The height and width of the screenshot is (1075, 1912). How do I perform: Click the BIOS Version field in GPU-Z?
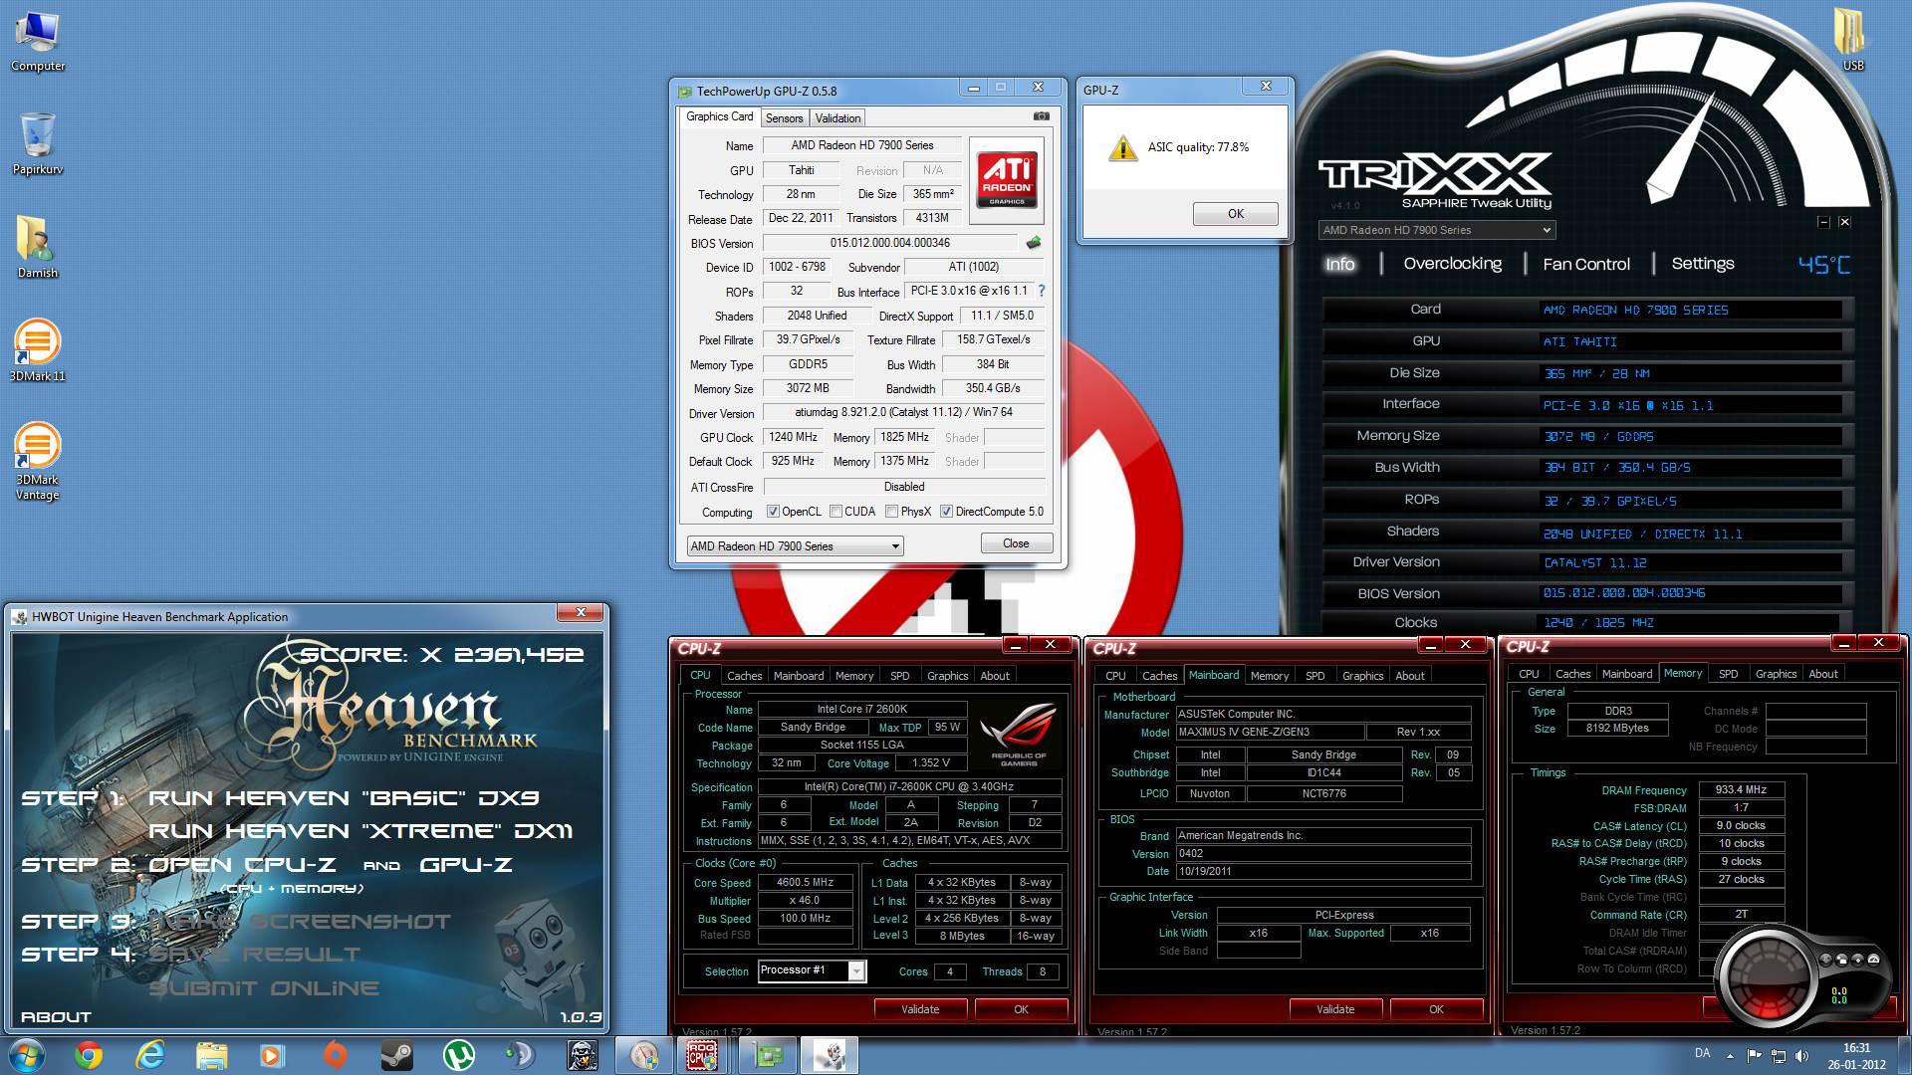pyautogui.click(x=889, y=243)
